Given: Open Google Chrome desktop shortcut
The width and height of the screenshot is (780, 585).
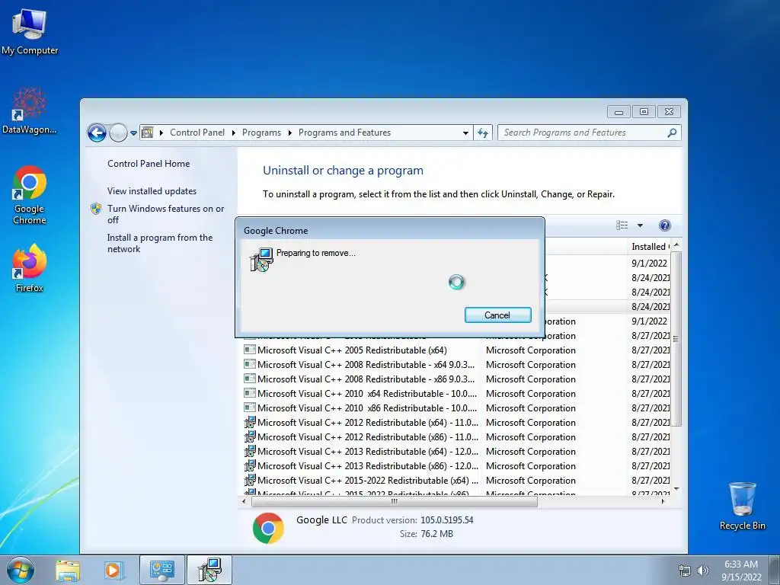Looking at the screenshot, I should point(30,195).
